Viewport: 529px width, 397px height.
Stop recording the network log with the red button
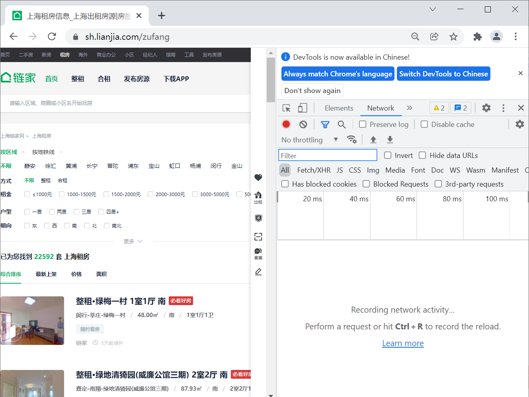tap(286, 124)
